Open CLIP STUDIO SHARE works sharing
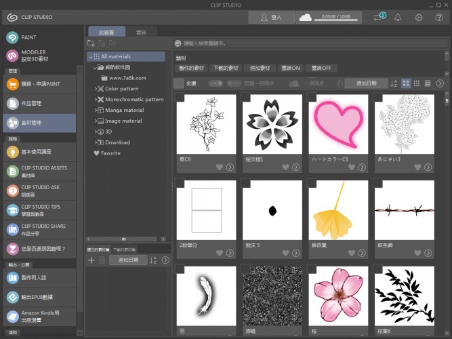452x339 pixels. point(39,230)
